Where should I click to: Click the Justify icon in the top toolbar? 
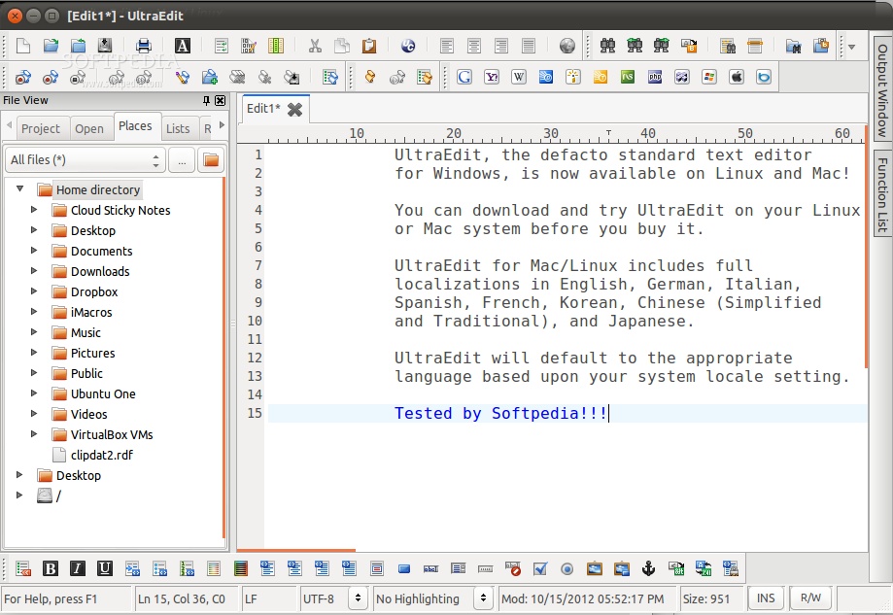click(529, 46)
